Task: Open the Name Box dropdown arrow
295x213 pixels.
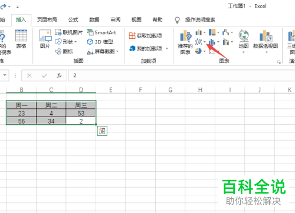Action: 5,75
